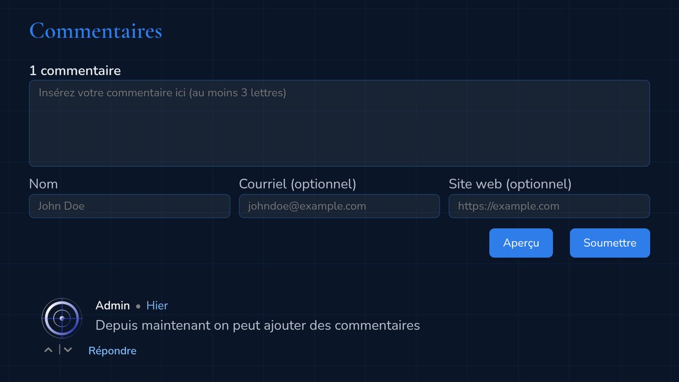Click the 'Site web (optionnel)' label
The width and height of the screenshot is (679, 382).
[x=510, y=184]
